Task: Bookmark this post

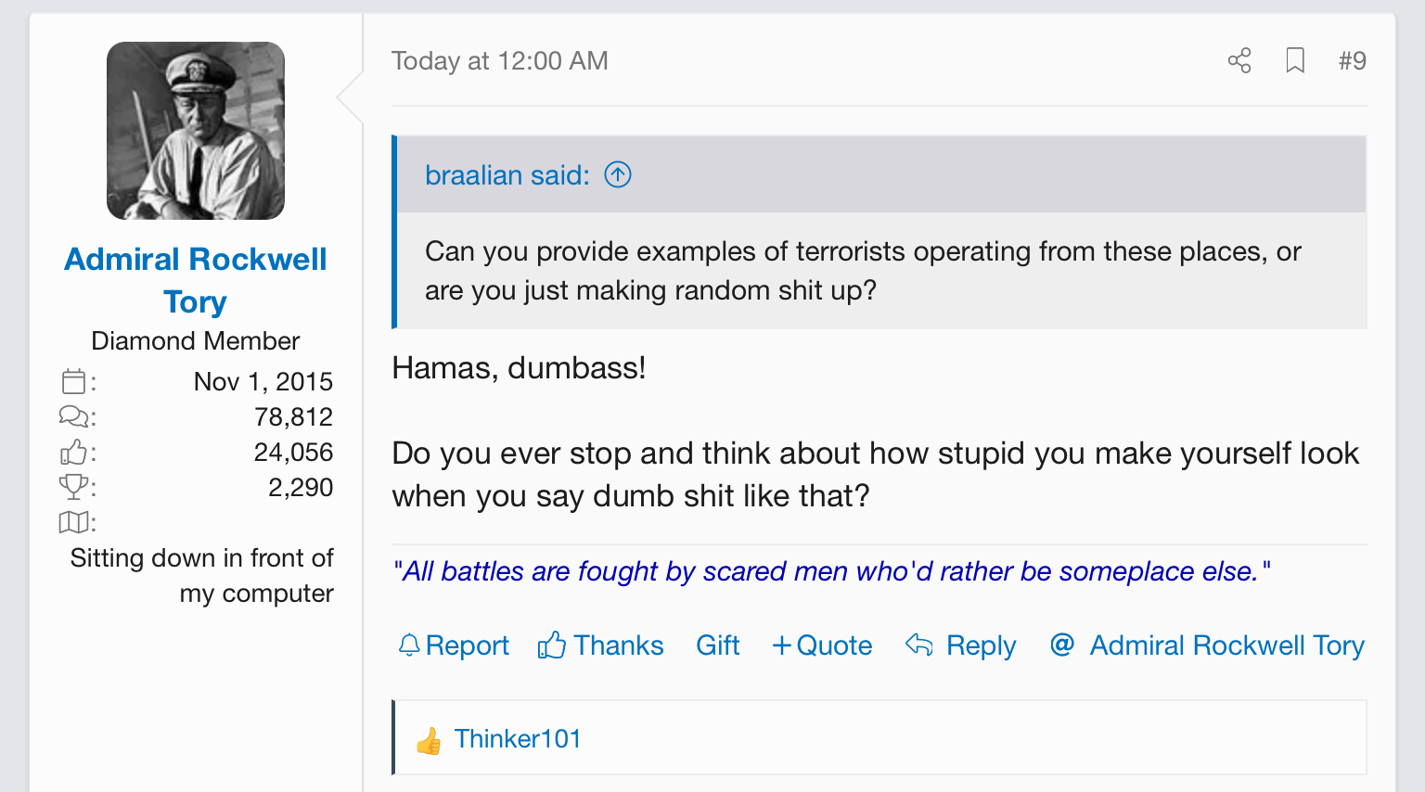Action: click(x=1295, y=61)
